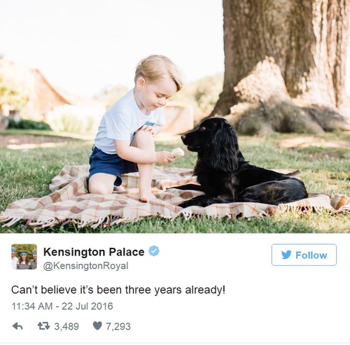Open the @KensingtonRoyal handle link

85,266
